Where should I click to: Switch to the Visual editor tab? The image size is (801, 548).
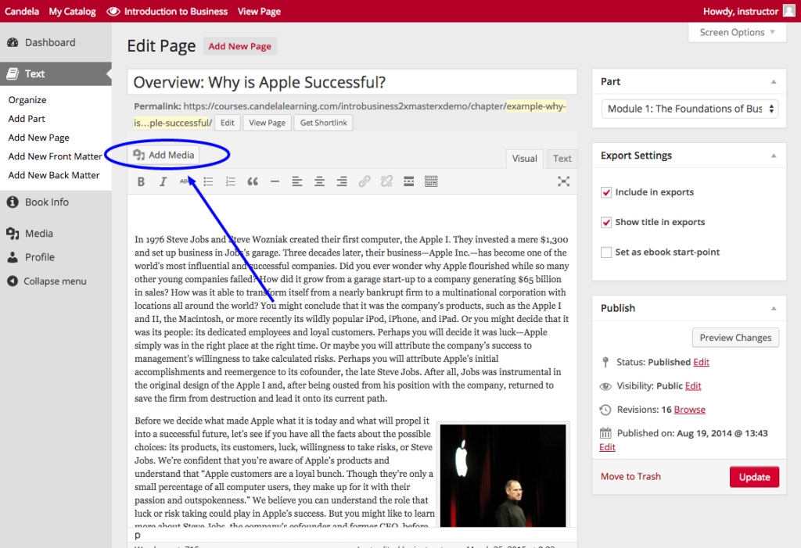pos(525,159)
